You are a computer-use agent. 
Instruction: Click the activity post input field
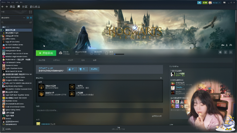[99, 110]
